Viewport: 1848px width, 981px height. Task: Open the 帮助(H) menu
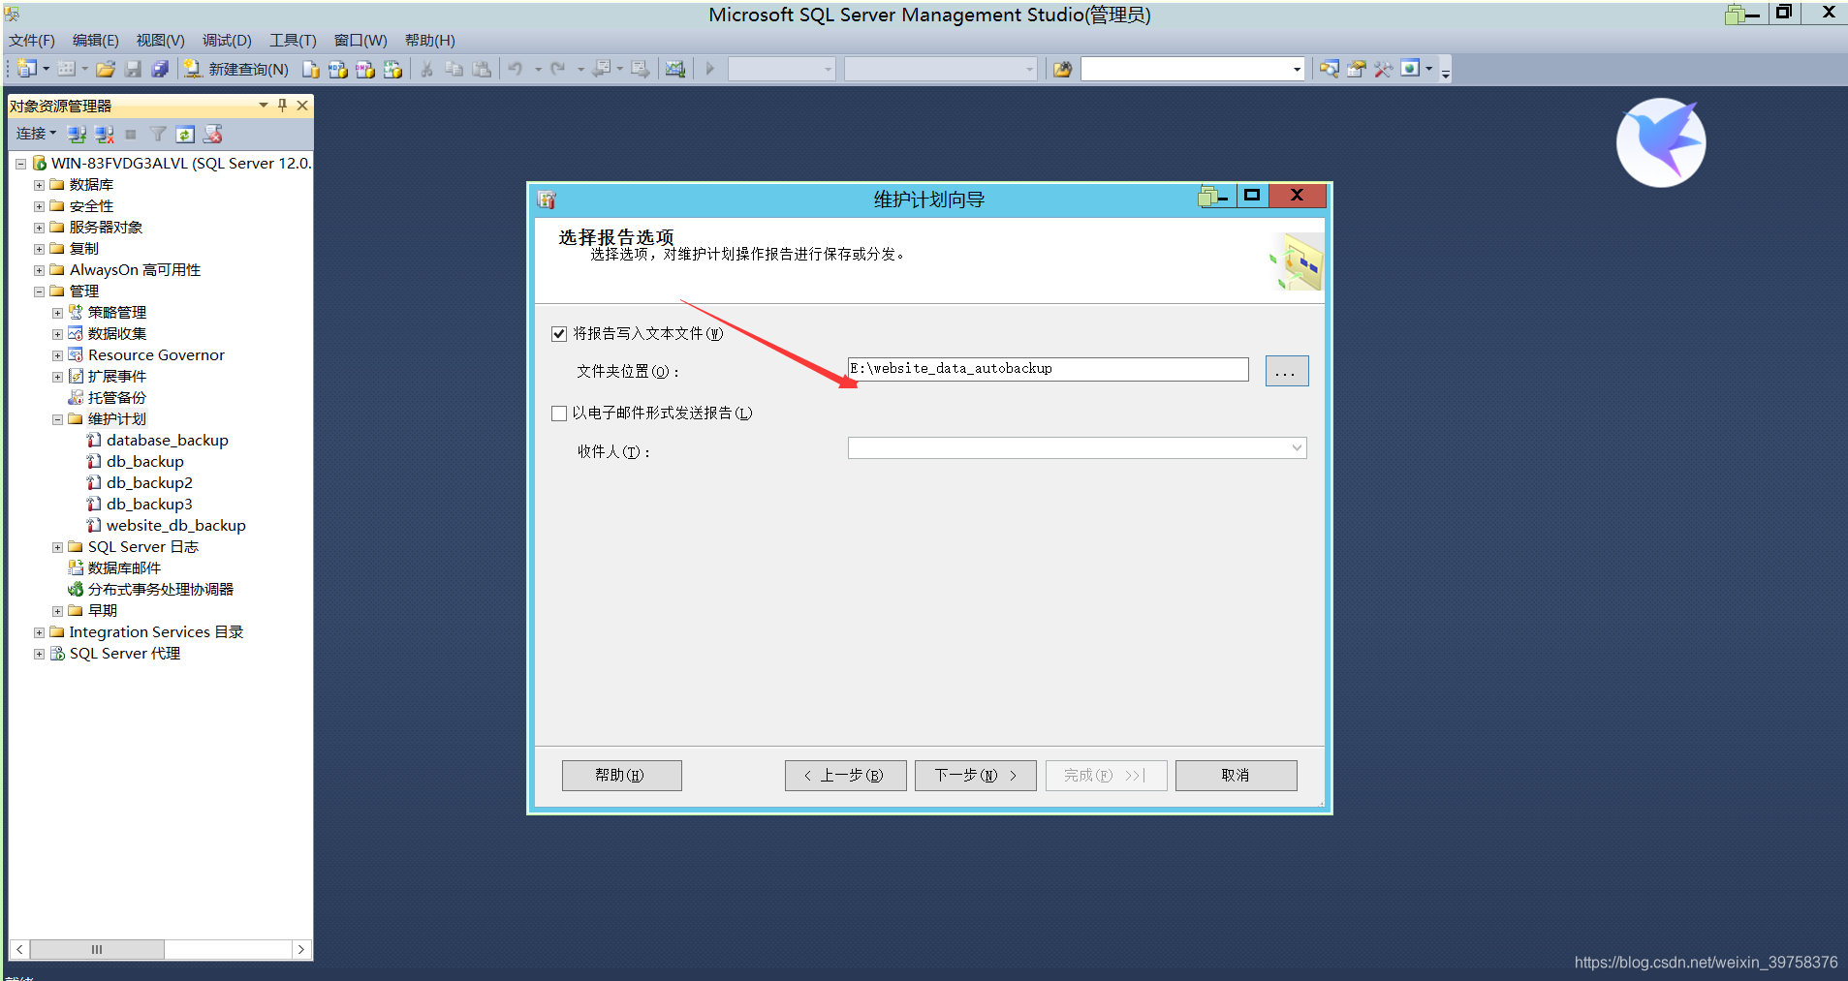pyautogui.click(x=430, y=41)
